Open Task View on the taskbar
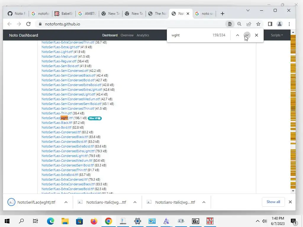 [36, 221]
